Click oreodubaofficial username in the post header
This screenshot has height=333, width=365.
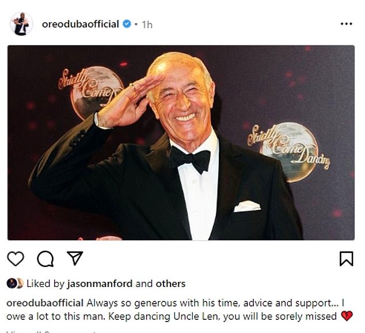(80, 24)
